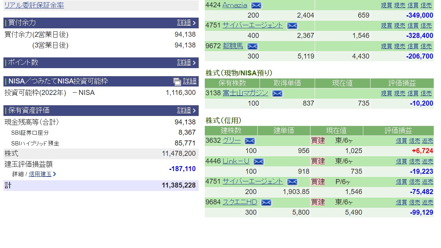Select 富士山マガジン loss value -10,200
Screen dimensions: 441x248
[x=421, y=103]
